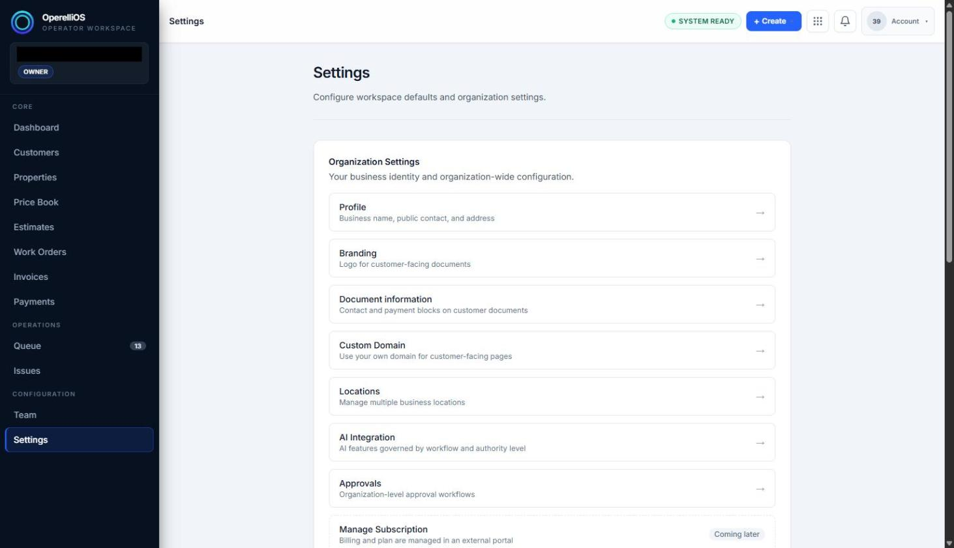Click the + Create button

(773, 21)
